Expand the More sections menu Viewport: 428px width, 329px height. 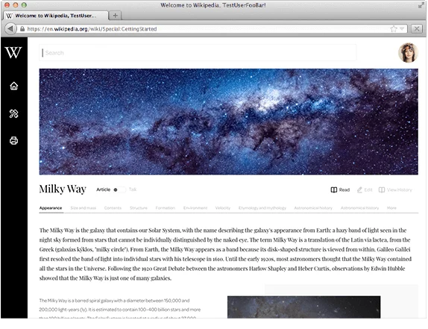pyautogui.click(x=391, y=208)
